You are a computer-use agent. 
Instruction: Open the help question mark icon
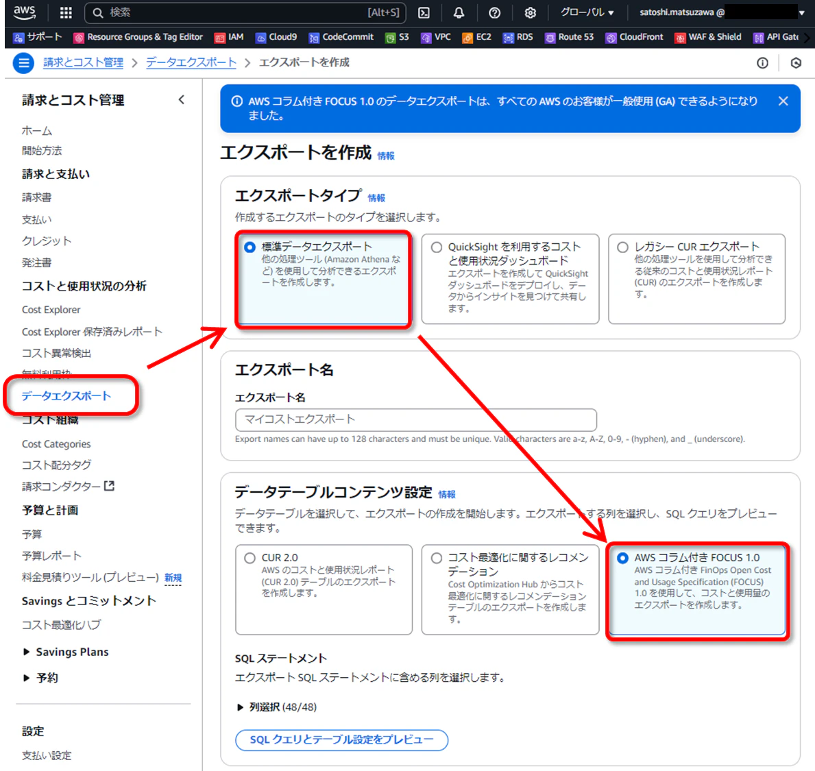click(494, 13)
